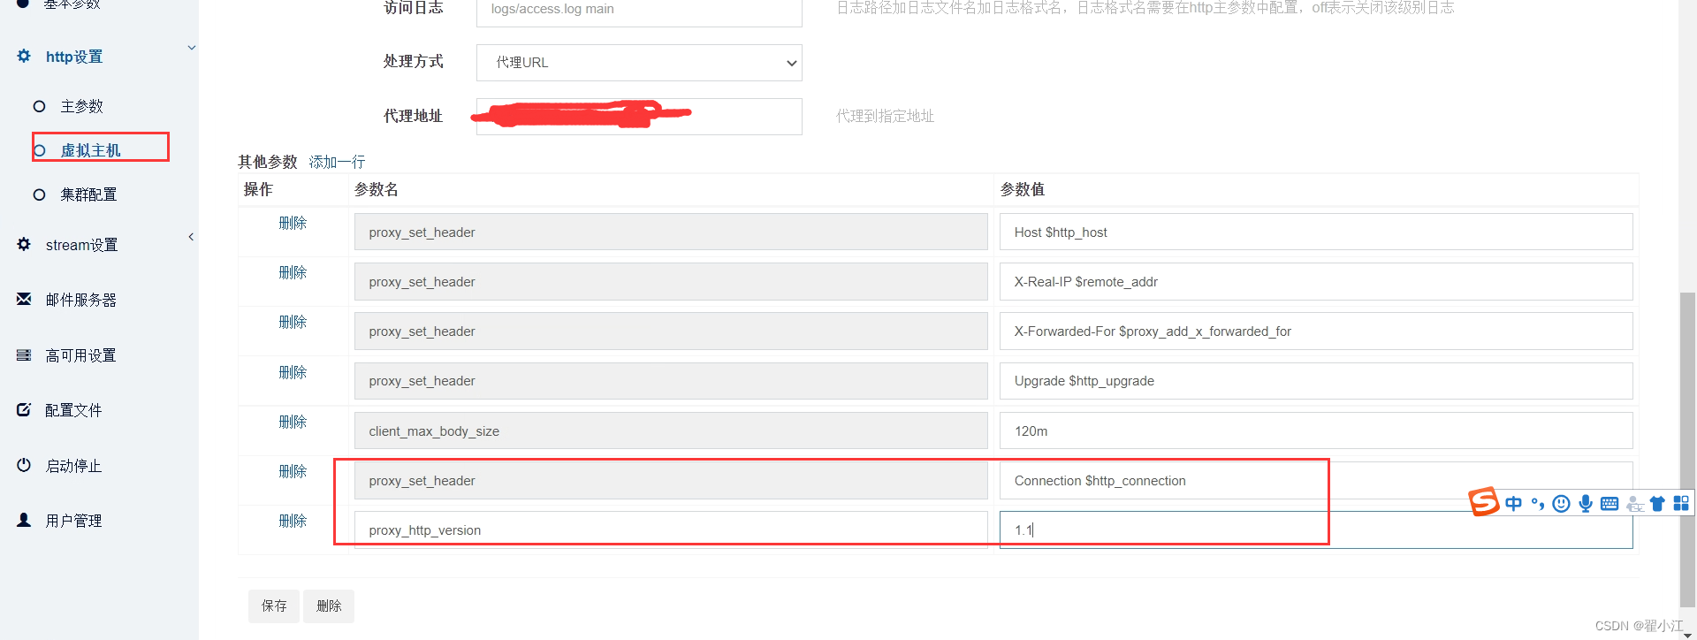This screenshot has height=640, width=1697.
Task: Go to 用户管理 page
Action: (x=73, y=521)
